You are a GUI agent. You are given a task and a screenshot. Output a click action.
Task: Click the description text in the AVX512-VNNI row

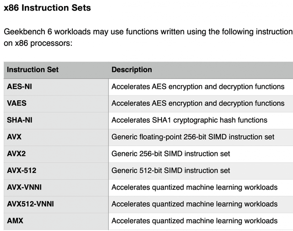(195, 204)
